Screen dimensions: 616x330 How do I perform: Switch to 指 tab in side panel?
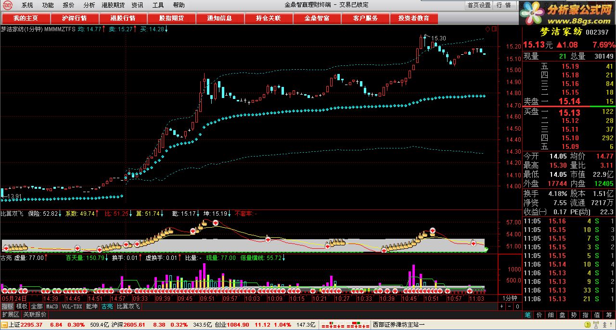tap(585, 315)
